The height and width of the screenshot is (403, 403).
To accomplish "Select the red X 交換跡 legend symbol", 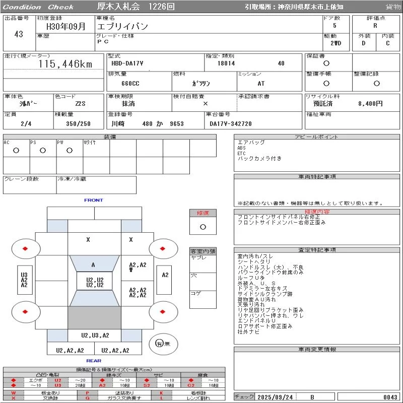I will pyautogui.click(x=14, y=398).
